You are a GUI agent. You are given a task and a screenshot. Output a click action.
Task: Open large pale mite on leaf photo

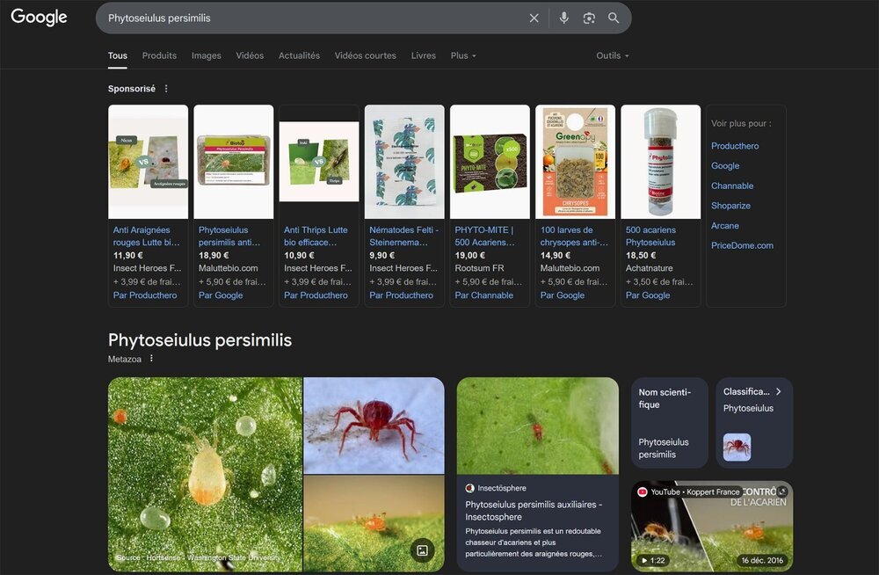[x=205, y=475]
